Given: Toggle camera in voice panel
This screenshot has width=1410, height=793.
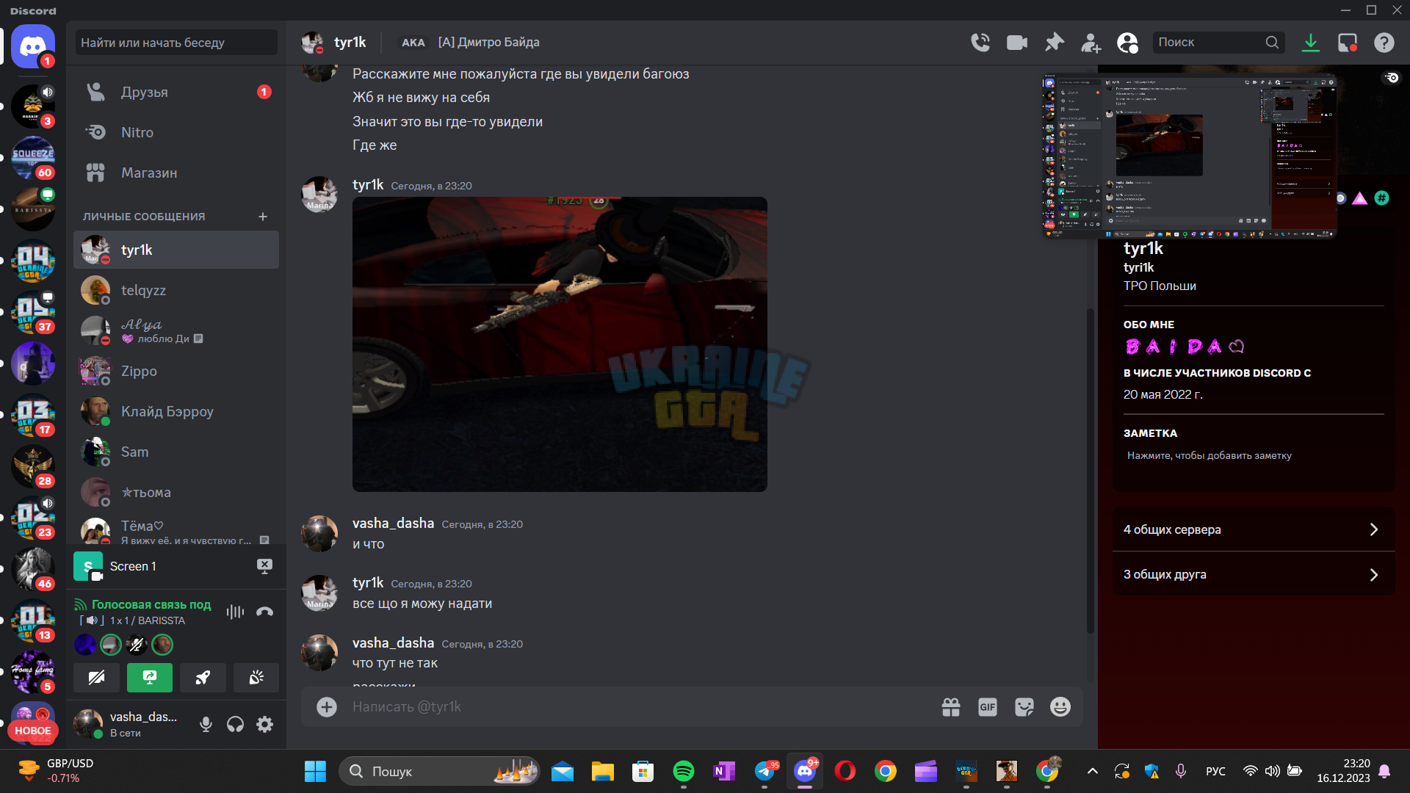Looking at the screenshot, I should [x=96, y=678].
